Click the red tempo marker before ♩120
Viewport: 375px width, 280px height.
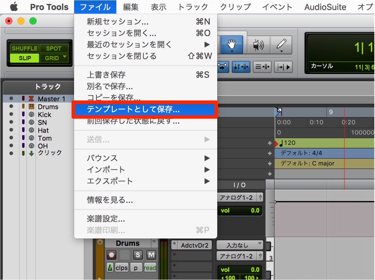coord(277,144)
